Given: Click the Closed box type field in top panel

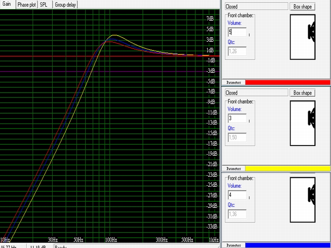Looking at the screenshot, I should 256,7.
